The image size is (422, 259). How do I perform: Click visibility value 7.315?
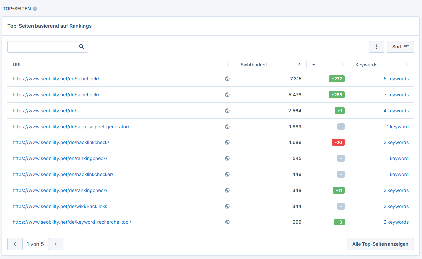coord(296,79)
